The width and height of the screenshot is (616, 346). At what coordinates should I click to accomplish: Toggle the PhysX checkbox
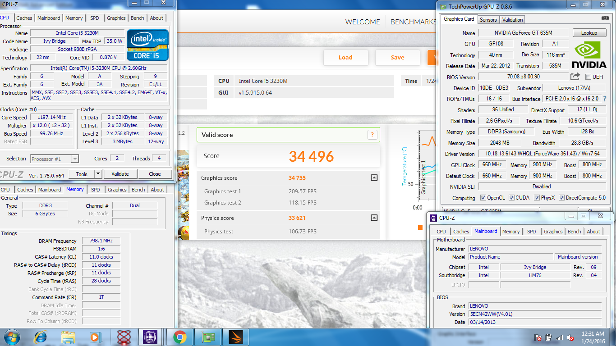[537, 198]
